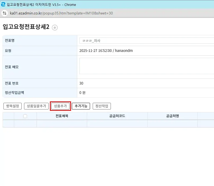Focus the 전표명 input field
Screen dimensions: 214x186
click(147, 41)
